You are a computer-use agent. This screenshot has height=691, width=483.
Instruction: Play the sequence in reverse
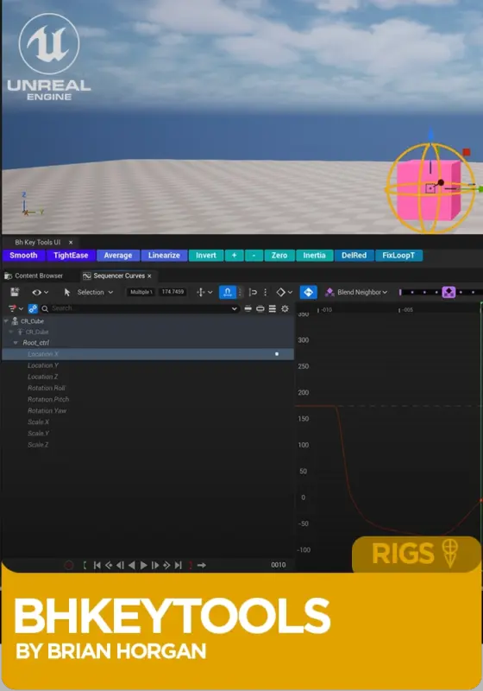tap(131, 566)
